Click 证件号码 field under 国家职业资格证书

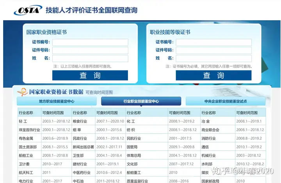tap(90, 50)
